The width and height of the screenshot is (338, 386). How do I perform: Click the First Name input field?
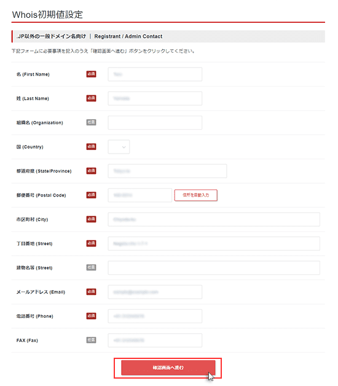(155, 74)
